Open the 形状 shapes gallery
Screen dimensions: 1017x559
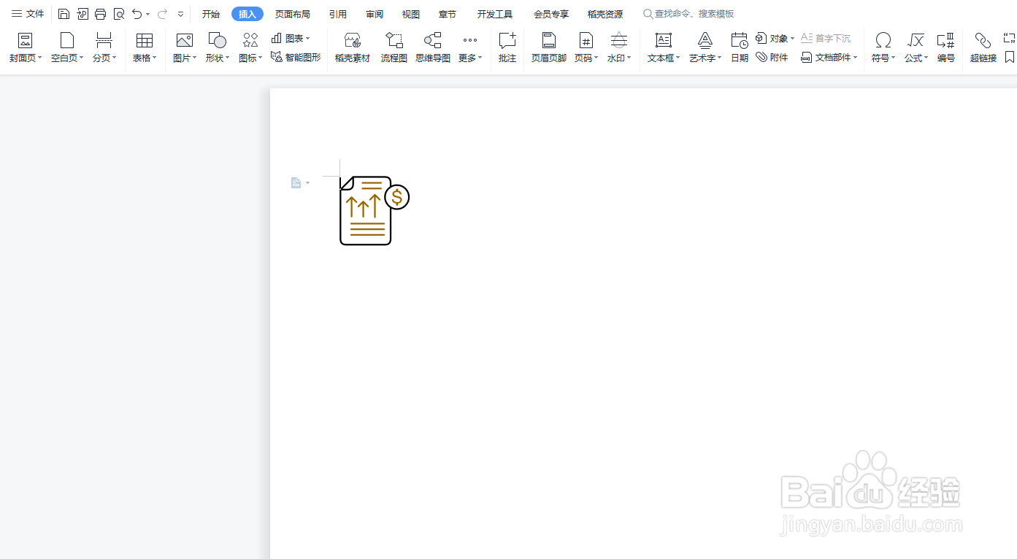tap(218, 47)
